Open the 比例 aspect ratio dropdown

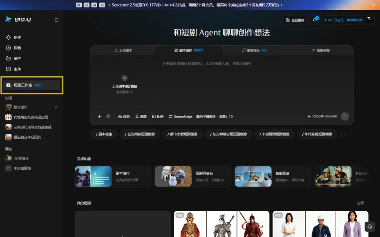pos(158,117)
